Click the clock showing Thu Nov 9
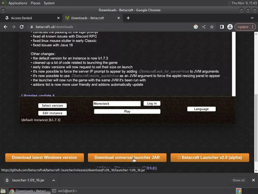The image size is (258, 194). (244, 3)
